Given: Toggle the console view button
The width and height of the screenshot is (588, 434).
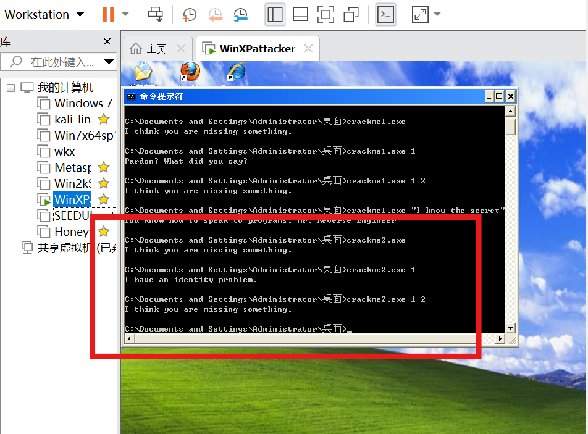Looking at the screenshot, I should (385, 15).
